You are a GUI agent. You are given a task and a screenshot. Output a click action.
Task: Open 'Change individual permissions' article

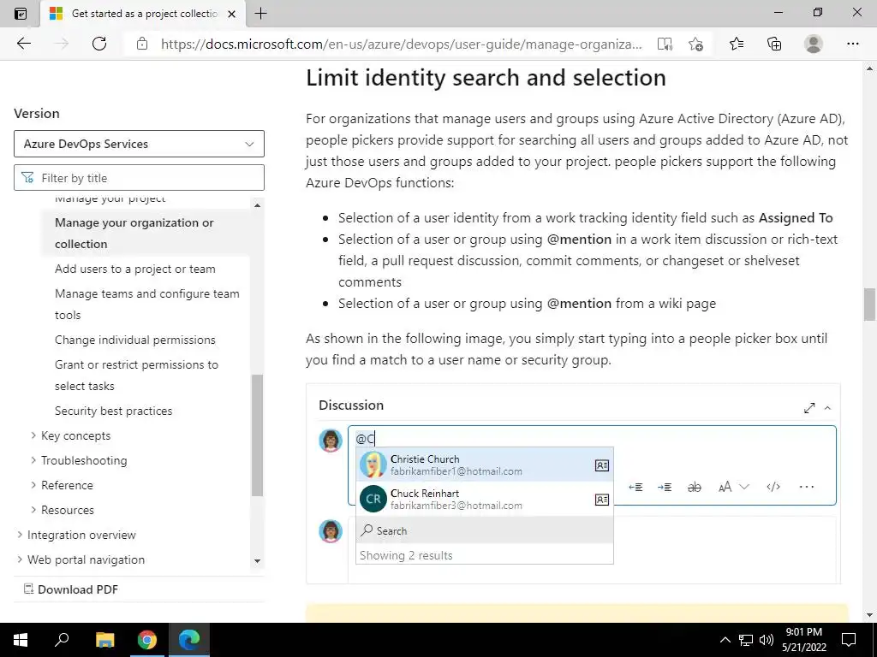pos(134,340)
